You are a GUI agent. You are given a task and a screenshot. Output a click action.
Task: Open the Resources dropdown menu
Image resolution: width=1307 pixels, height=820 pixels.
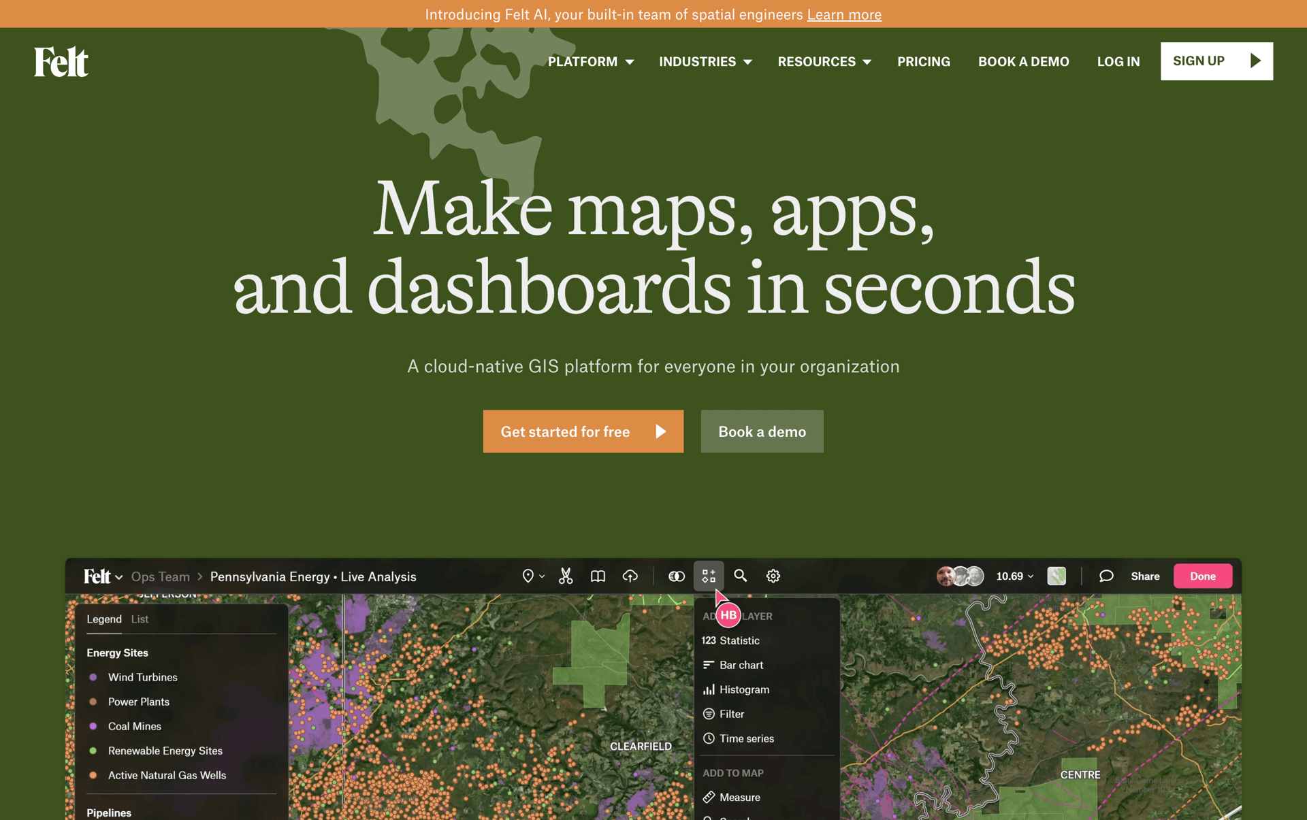point(824,61)
